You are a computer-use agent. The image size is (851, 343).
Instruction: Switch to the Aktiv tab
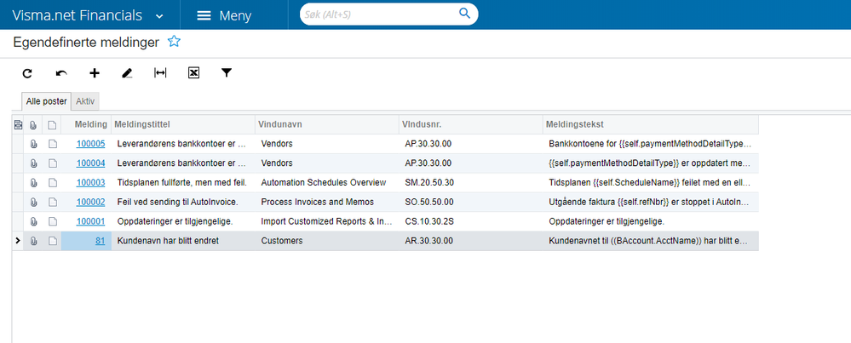tap(85, 101)
